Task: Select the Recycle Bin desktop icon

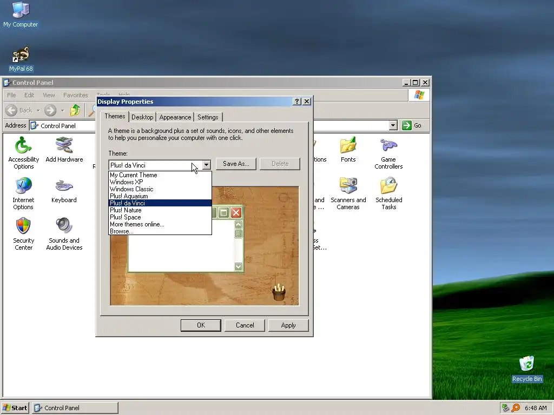Action: [x=527, y=369]
